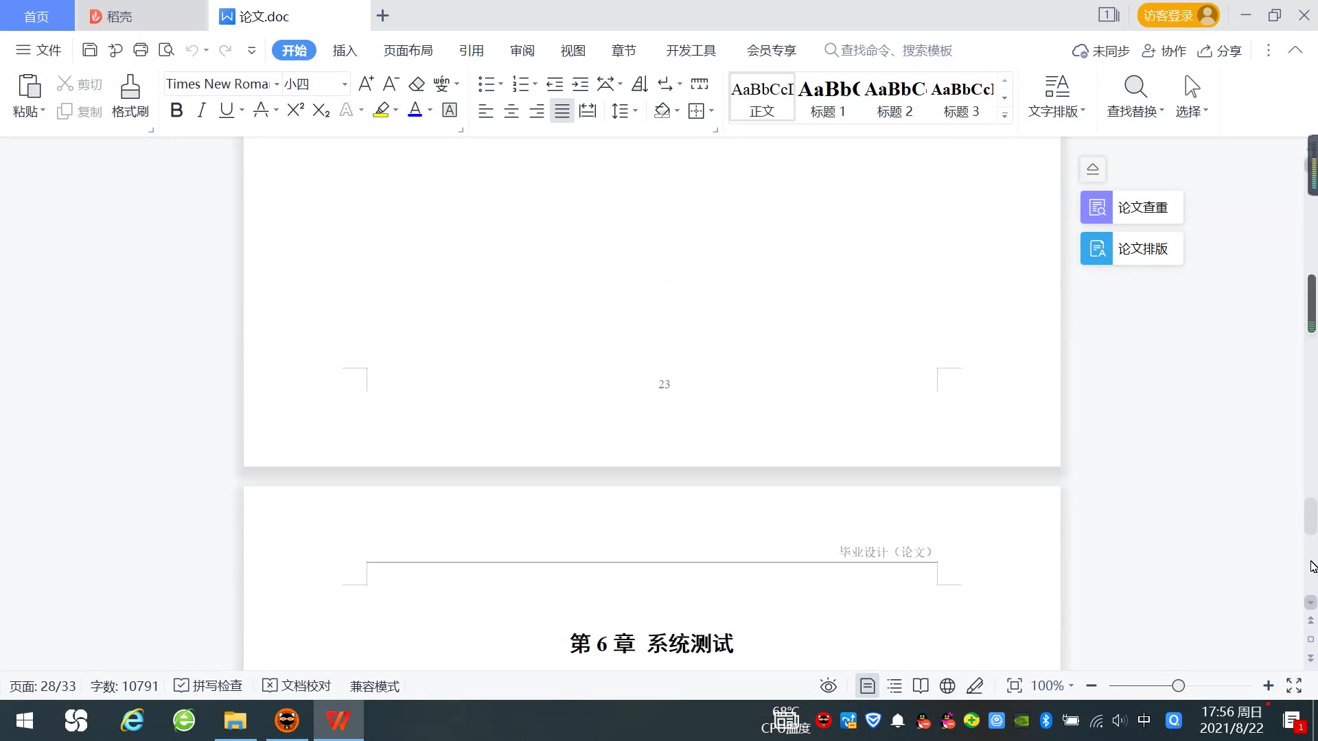
Task: Open the font name dropdown
Action: coord(277,84)
